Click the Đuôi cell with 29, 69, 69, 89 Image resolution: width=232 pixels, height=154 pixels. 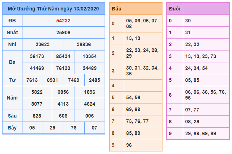click(205, 133)
